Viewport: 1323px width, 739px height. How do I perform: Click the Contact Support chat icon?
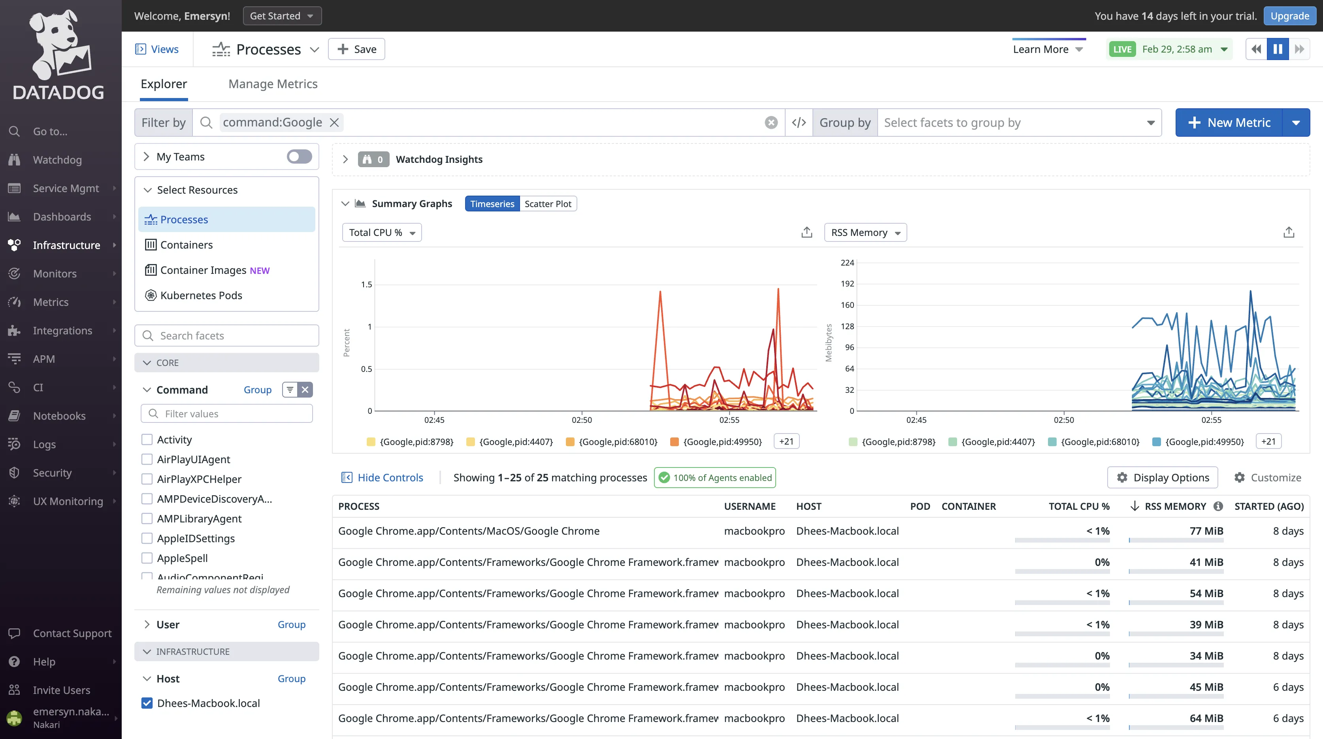point(14,633)
